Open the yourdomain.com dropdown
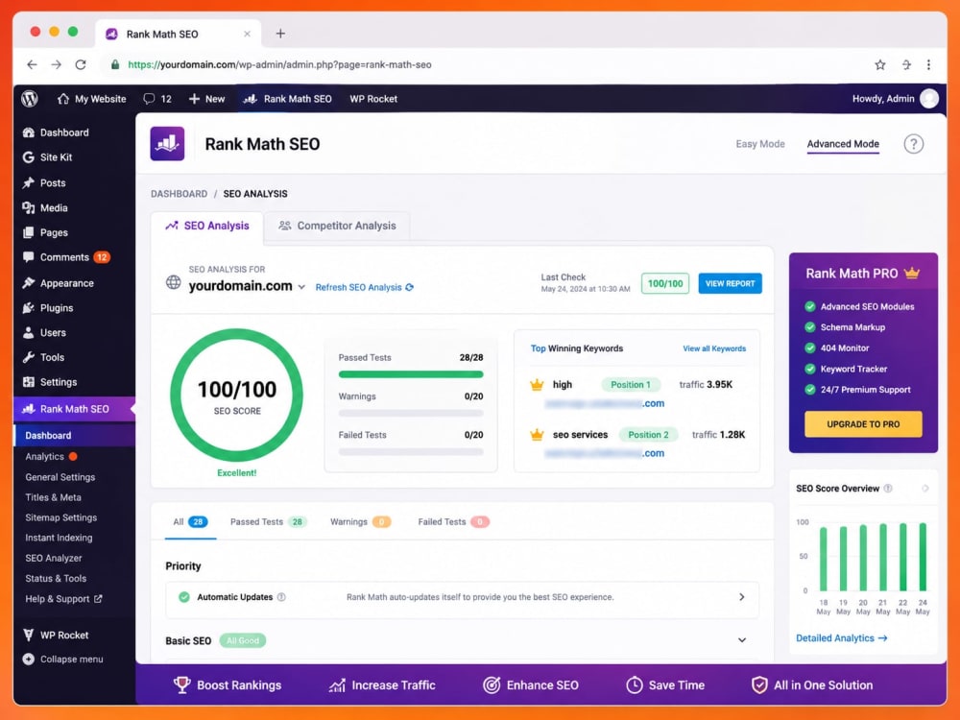 (x=247, y=286)
